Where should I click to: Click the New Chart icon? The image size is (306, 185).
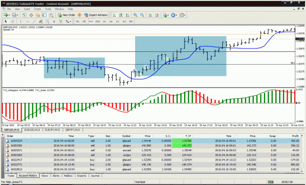pyautogui.click(x=5, y=15)
